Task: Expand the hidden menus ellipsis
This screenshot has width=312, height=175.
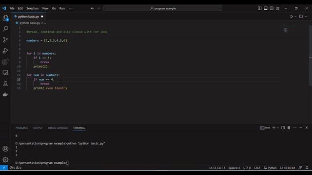Action: 71,8
